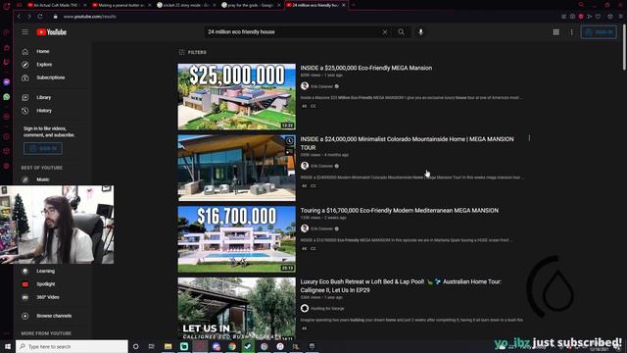Open a new browser tab with plus
This screenshot has width=627, height=353.
(354, 5)
